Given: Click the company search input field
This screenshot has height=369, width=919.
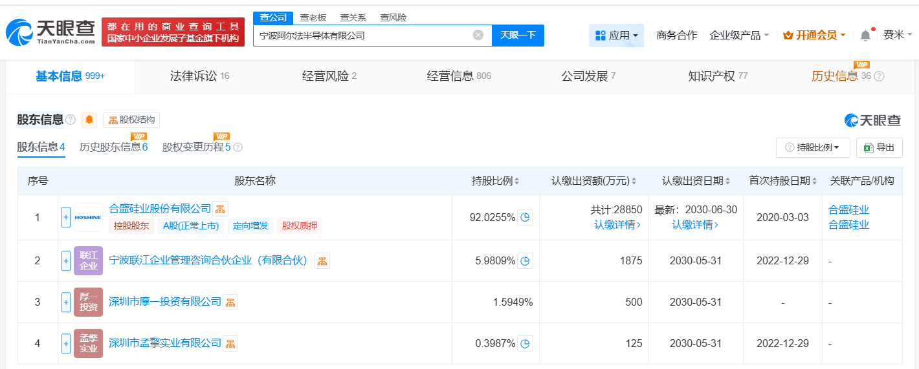Looking at the screenshot, I should 362,36.
